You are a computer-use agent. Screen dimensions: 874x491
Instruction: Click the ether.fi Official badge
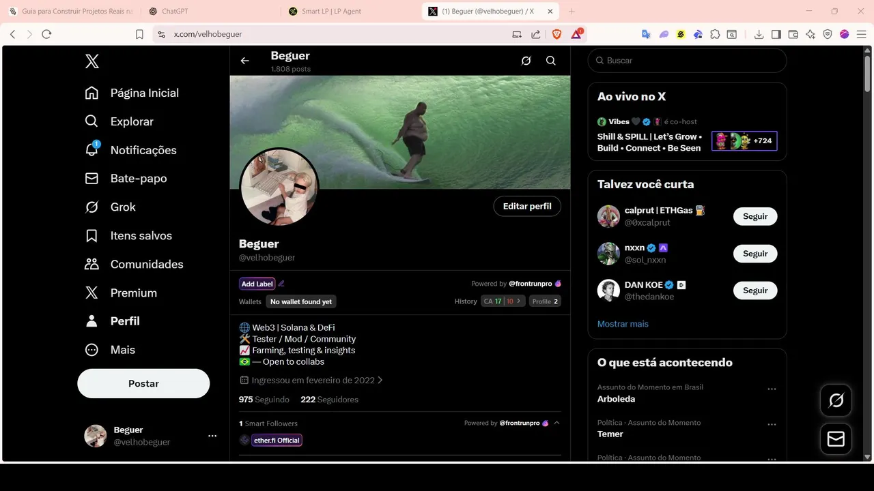tap(277, 441)
